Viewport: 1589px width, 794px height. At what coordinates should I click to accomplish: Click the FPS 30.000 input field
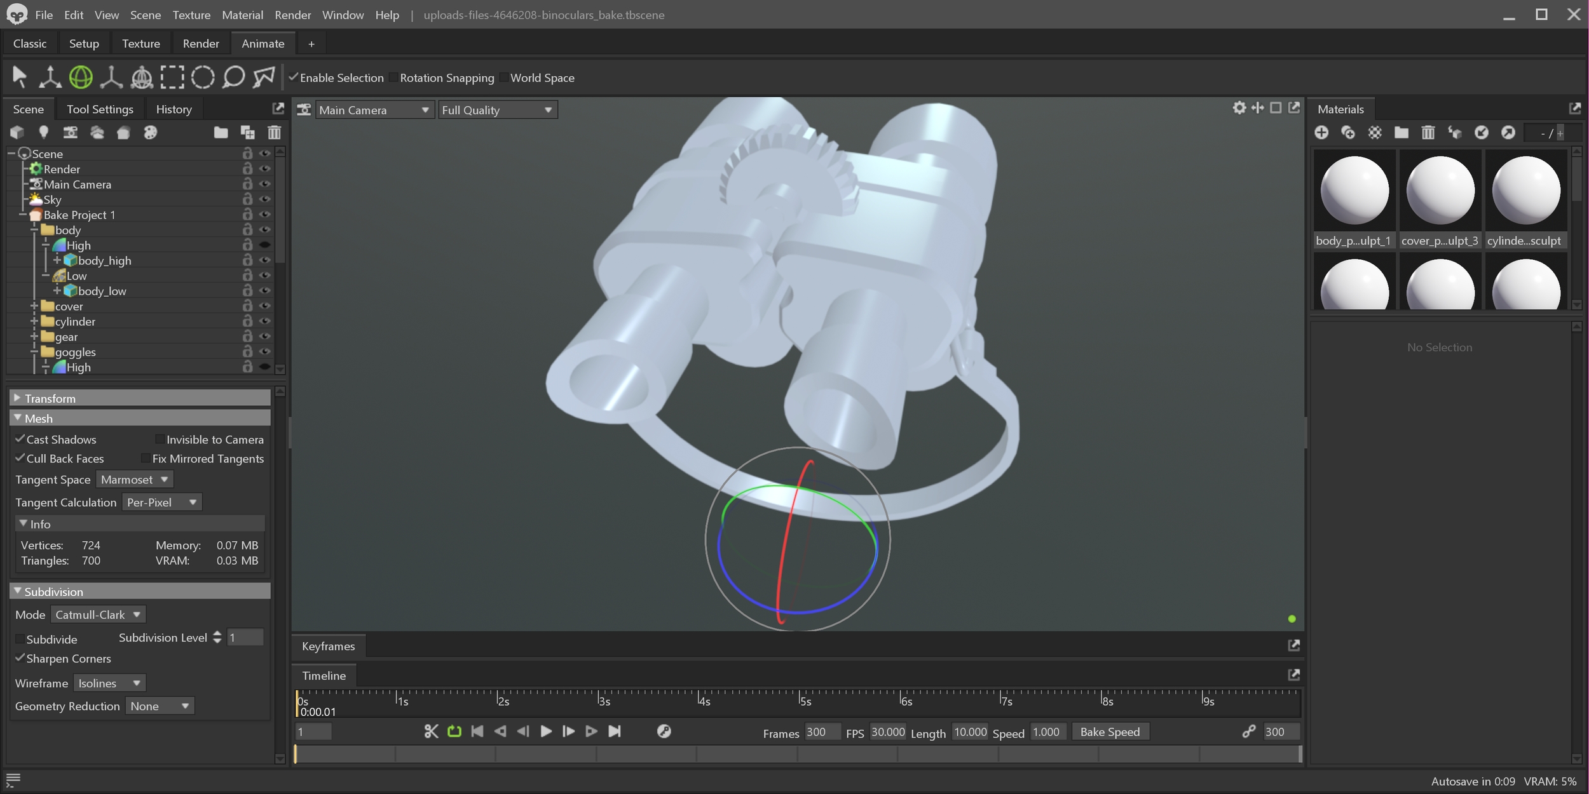[x=887, y=732]
